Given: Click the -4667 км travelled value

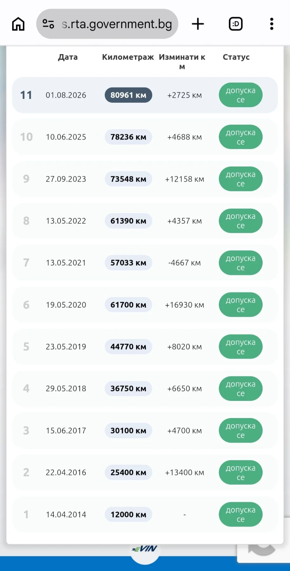Looking at the screenshot, I should click(x=184, y=263).
